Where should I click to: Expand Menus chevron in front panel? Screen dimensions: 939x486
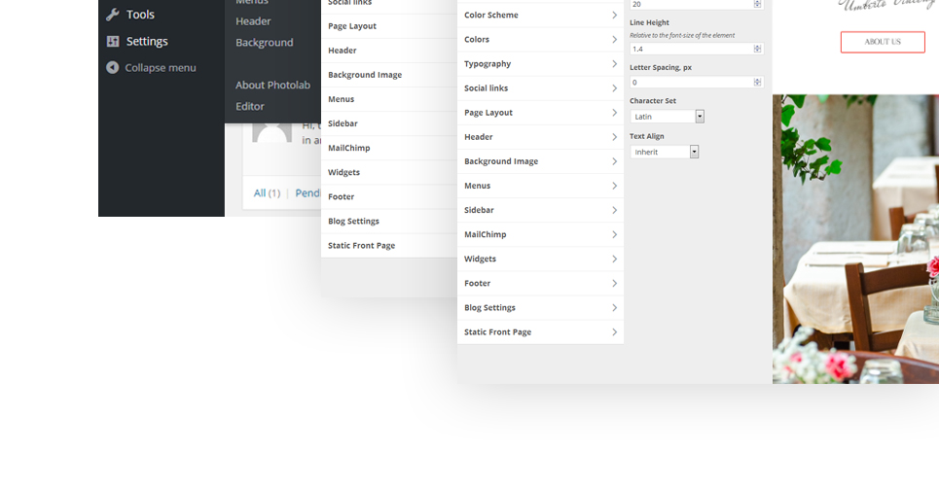(x=614, y=186)
